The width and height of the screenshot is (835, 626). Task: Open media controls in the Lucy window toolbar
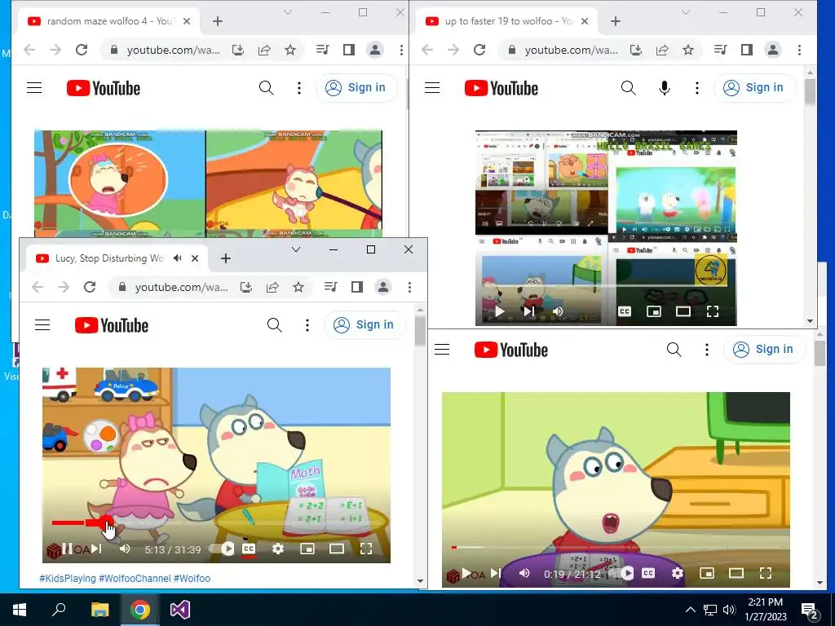click(x=331, y=287)
